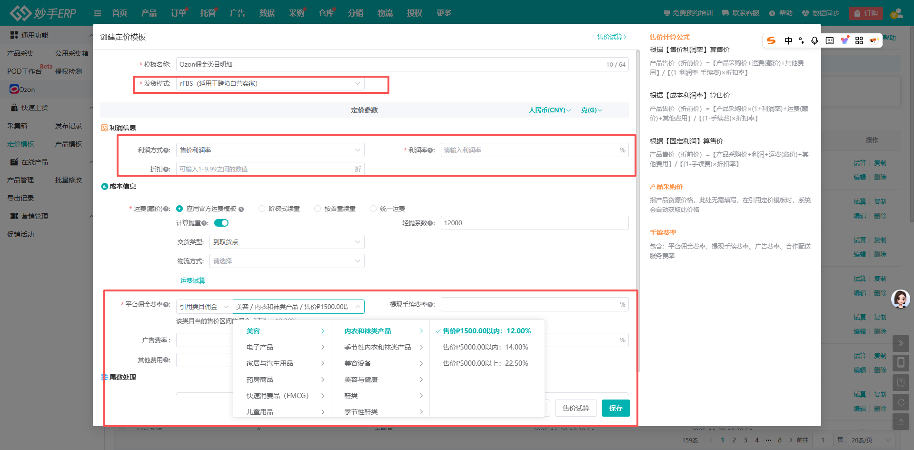Select the 售价₽5000.00以内: 14.00% option
914x450 pixels.
point(485,347)
